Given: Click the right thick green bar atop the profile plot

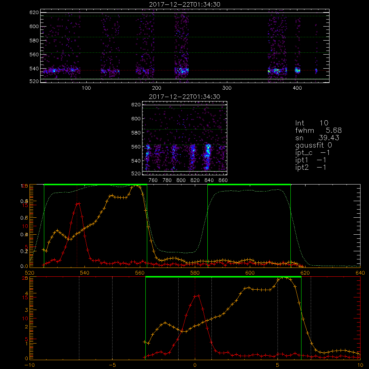Looking at the screenshot, I should (x=249, y=184).
